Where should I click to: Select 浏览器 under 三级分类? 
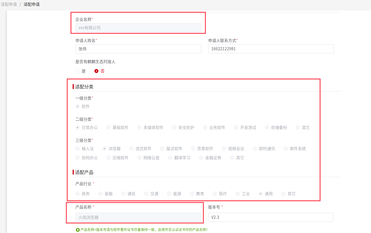coord(104,149)
